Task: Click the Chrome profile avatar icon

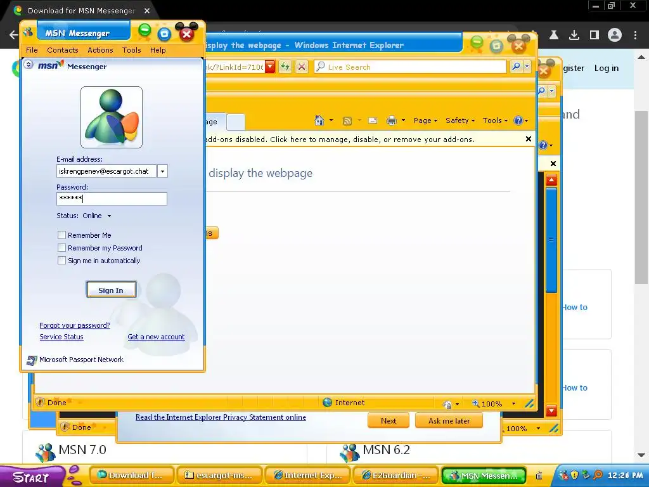Action: 615,36
